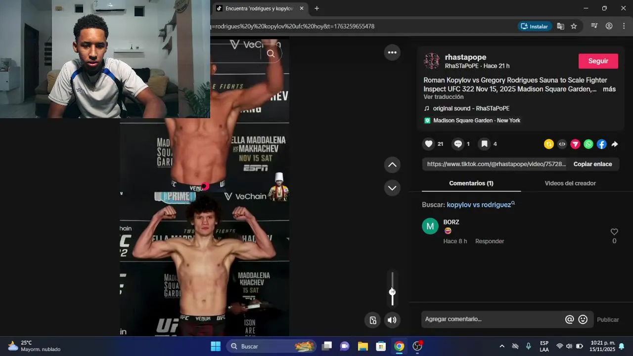Open rhastapope profile avatar
The image size is (633, 356).
432,61
